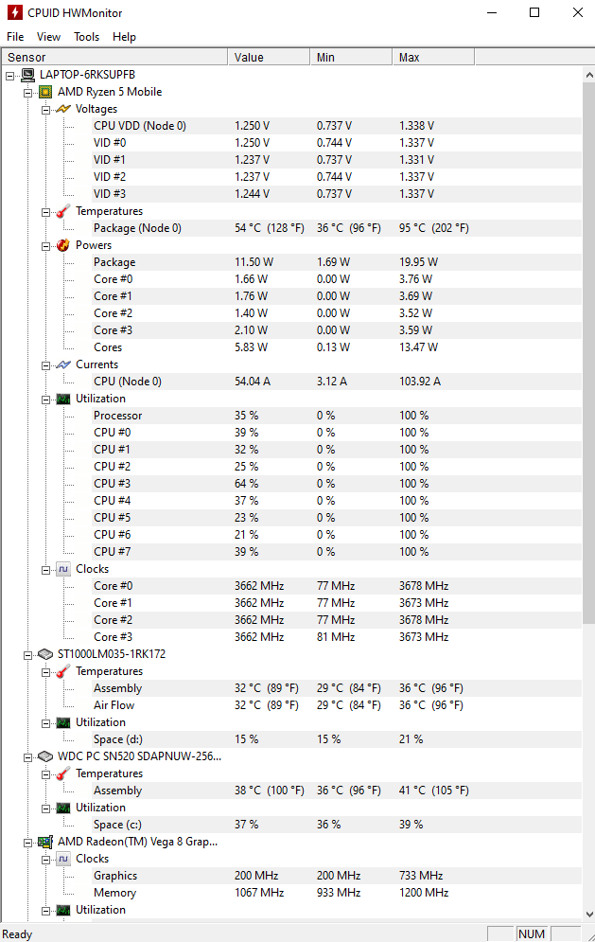Click the ST1000LM035 hard drive icon
This screenshot has height=942, width=595.
(x=45, y=654)
